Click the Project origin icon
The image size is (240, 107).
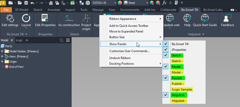tap(86, 19)
